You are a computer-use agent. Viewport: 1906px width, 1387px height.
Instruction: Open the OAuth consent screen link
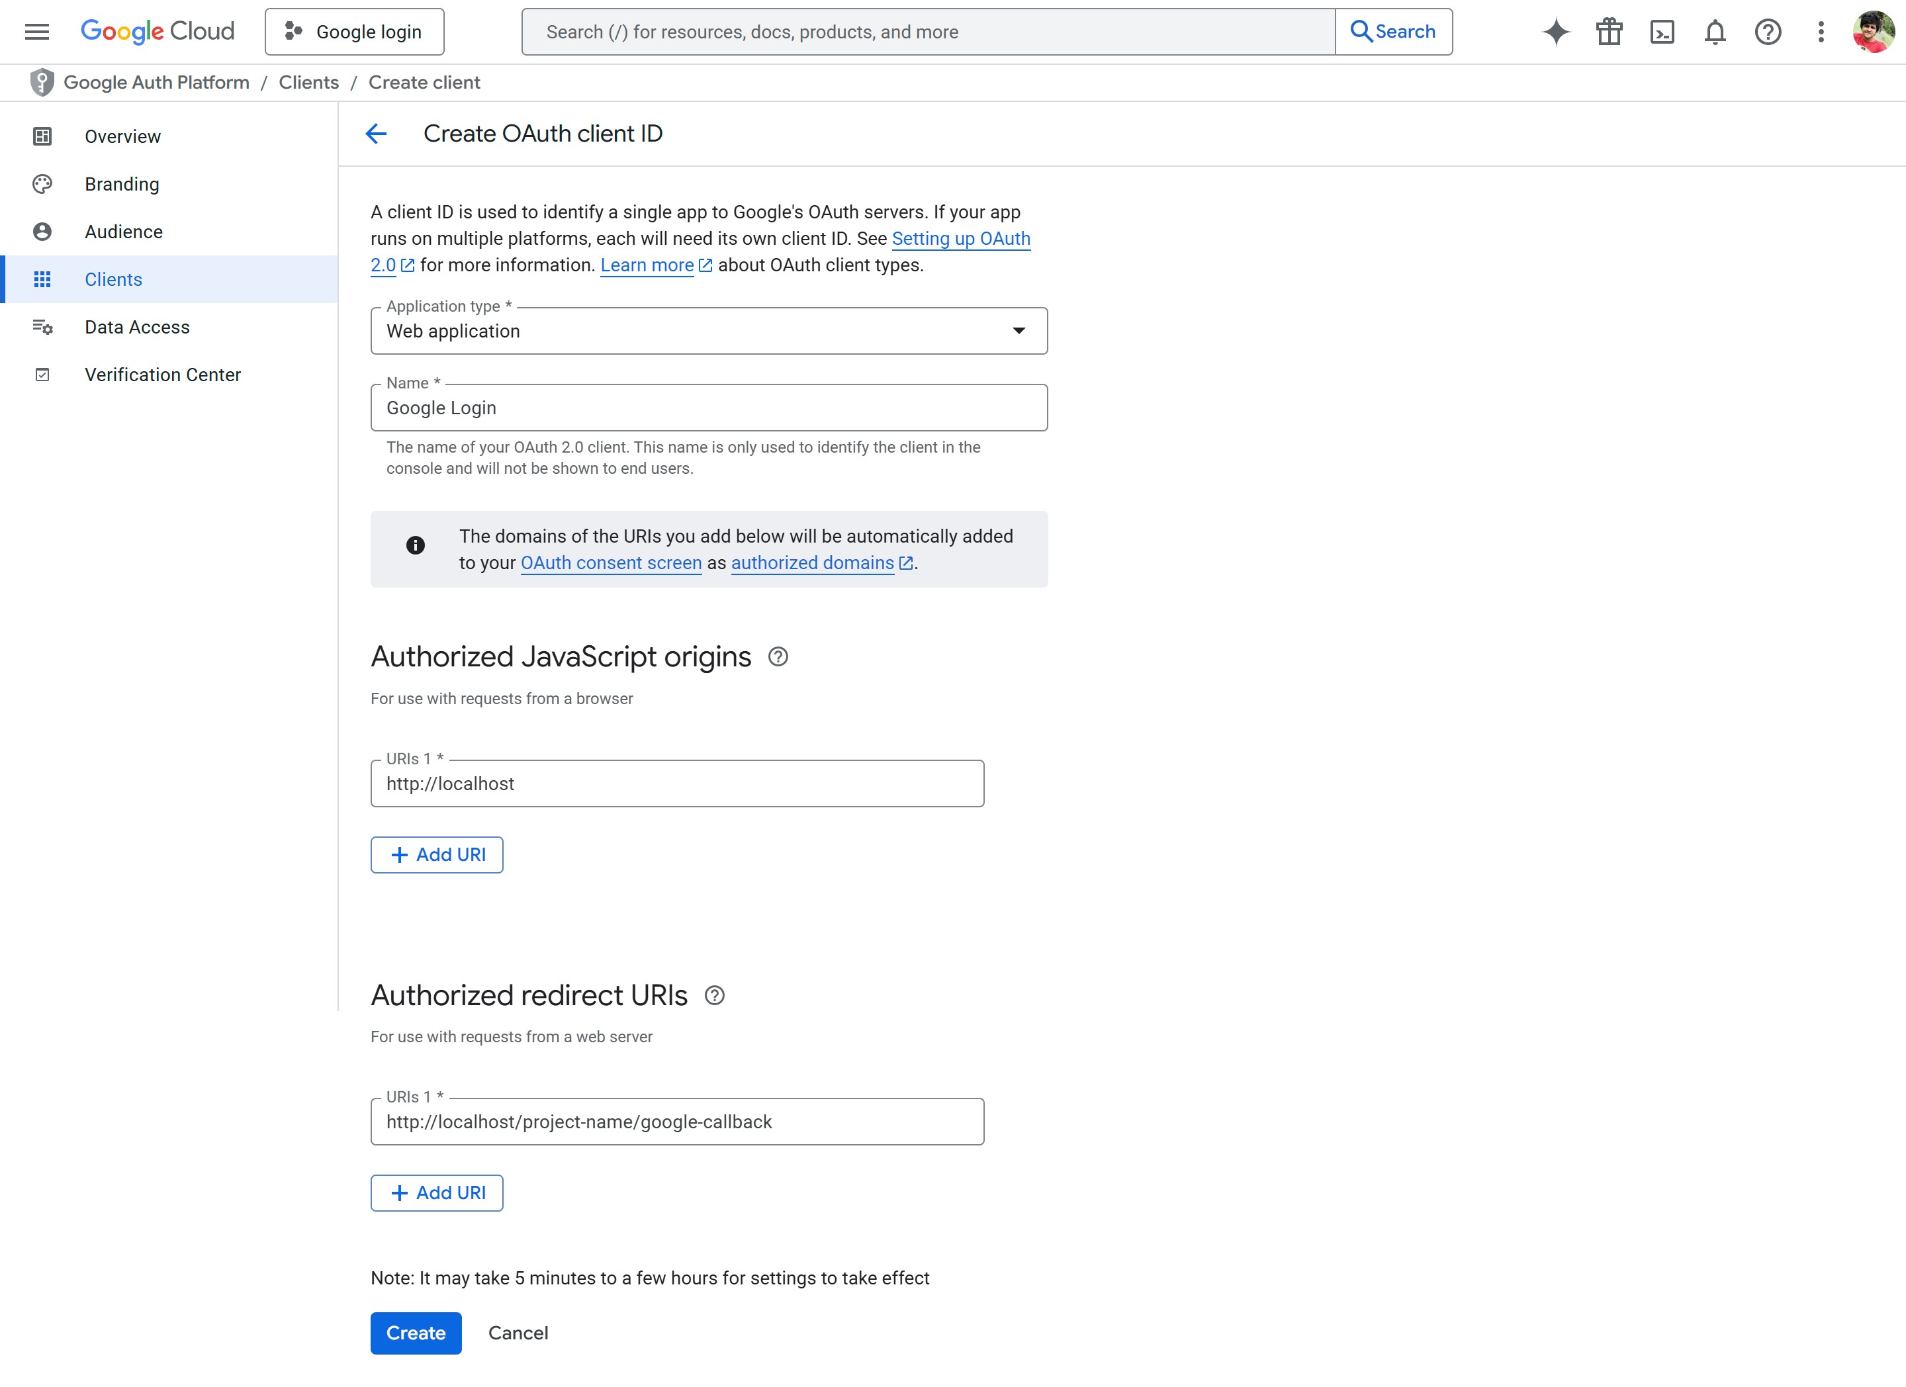pos(611,563)
